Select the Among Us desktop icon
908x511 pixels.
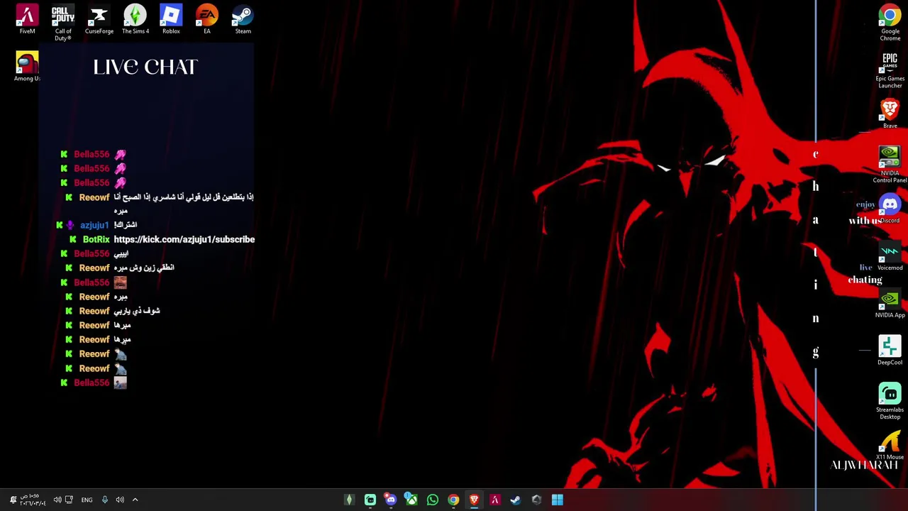click(27, 67)
